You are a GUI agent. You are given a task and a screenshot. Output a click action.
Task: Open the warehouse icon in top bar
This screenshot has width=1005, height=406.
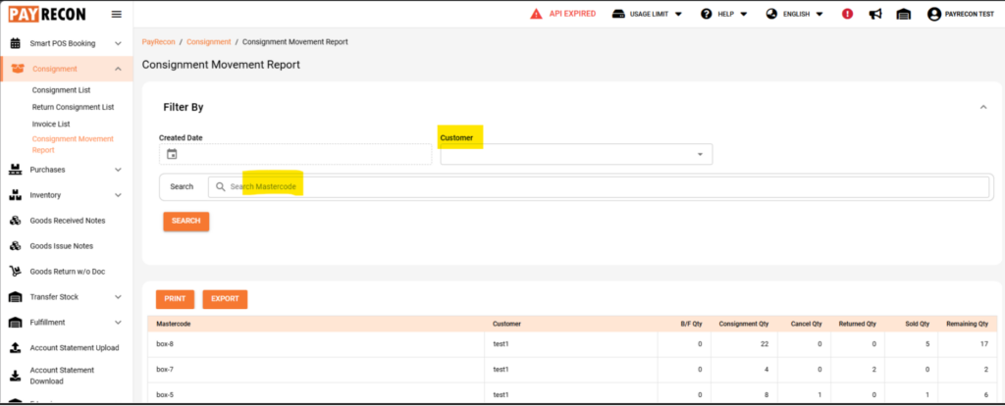[903, 14]
